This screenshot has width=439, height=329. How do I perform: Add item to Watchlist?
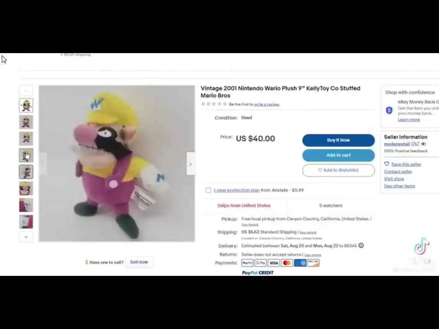[339, 170]
